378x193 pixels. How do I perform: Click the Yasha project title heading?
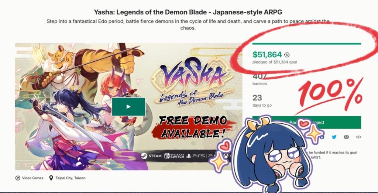pyautogui.click(x=188, y=12)
